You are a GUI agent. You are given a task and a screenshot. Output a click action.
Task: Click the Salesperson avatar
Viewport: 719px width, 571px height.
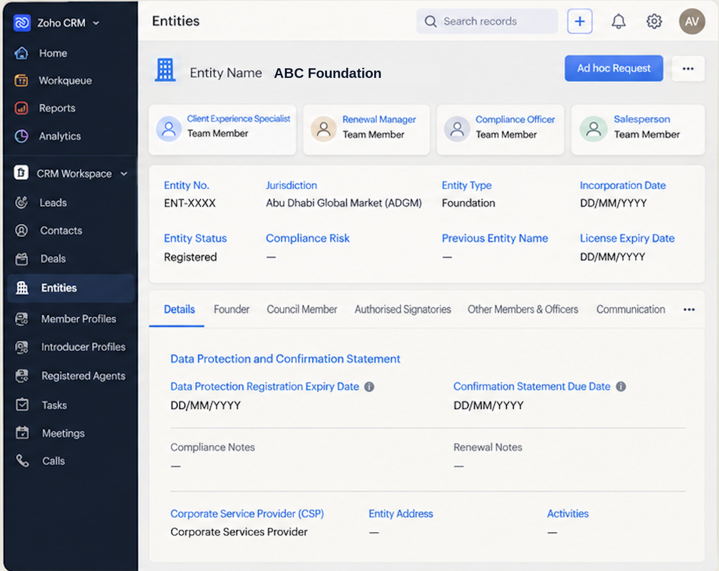point(594,129)
